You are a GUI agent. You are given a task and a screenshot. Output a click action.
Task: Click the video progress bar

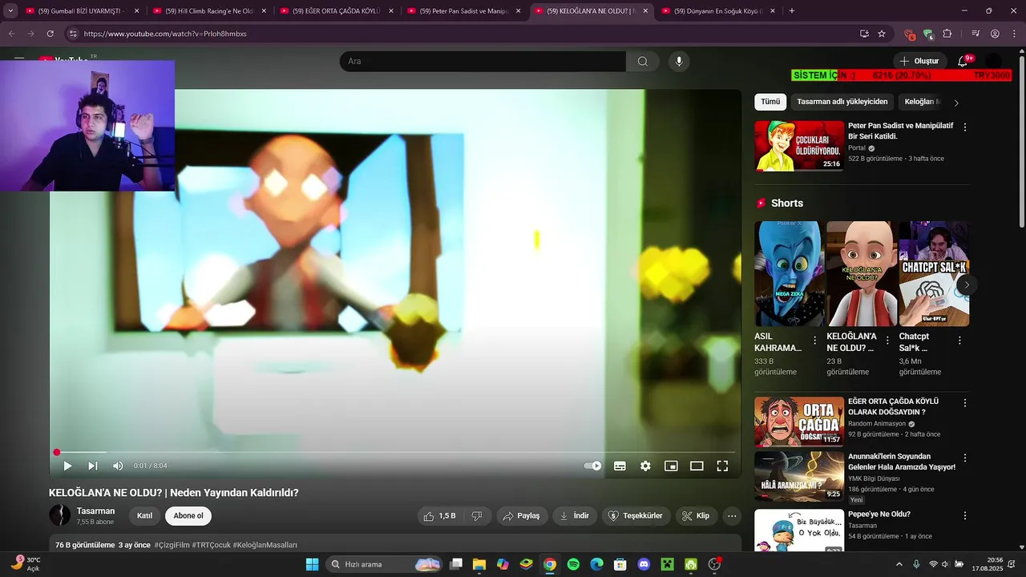click(x=395, y=452)
